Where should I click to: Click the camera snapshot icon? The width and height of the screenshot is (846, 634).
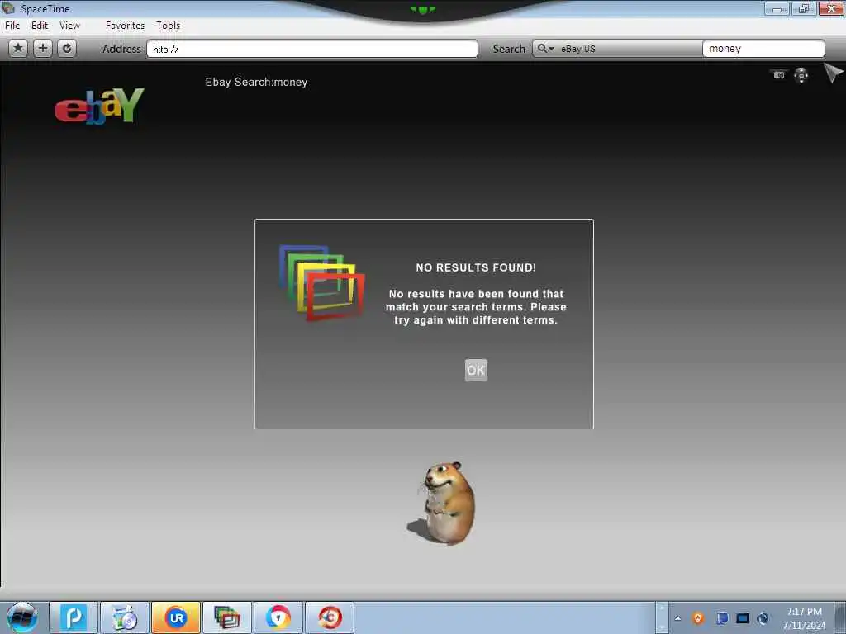[x=778, y=75]
